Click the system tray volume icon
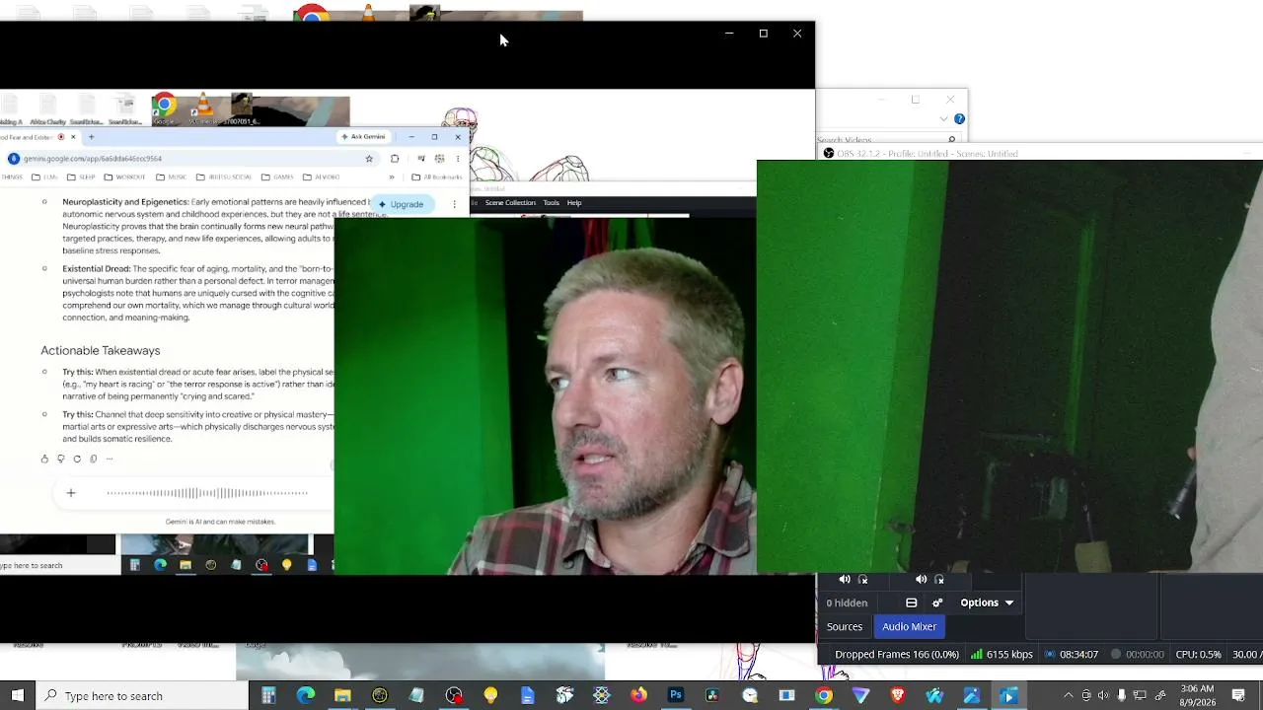Viewport: 1263px width, 710px height. [x=1103, y=695]
